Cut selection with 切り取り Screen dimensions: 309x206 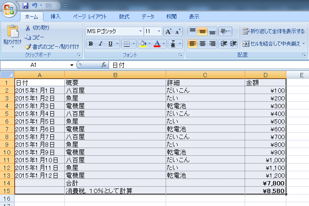[x=37, y=28]
